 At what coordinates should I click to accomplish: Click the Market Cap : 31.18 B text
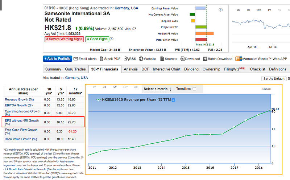(x=105, y=50)
